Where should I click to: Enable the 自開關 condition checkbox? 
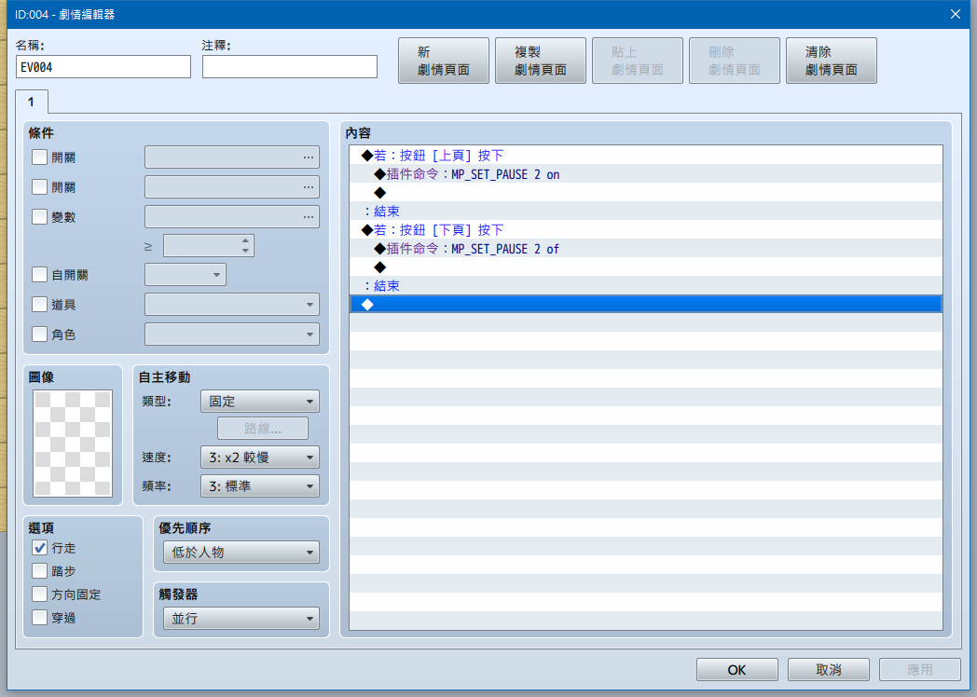39,275
